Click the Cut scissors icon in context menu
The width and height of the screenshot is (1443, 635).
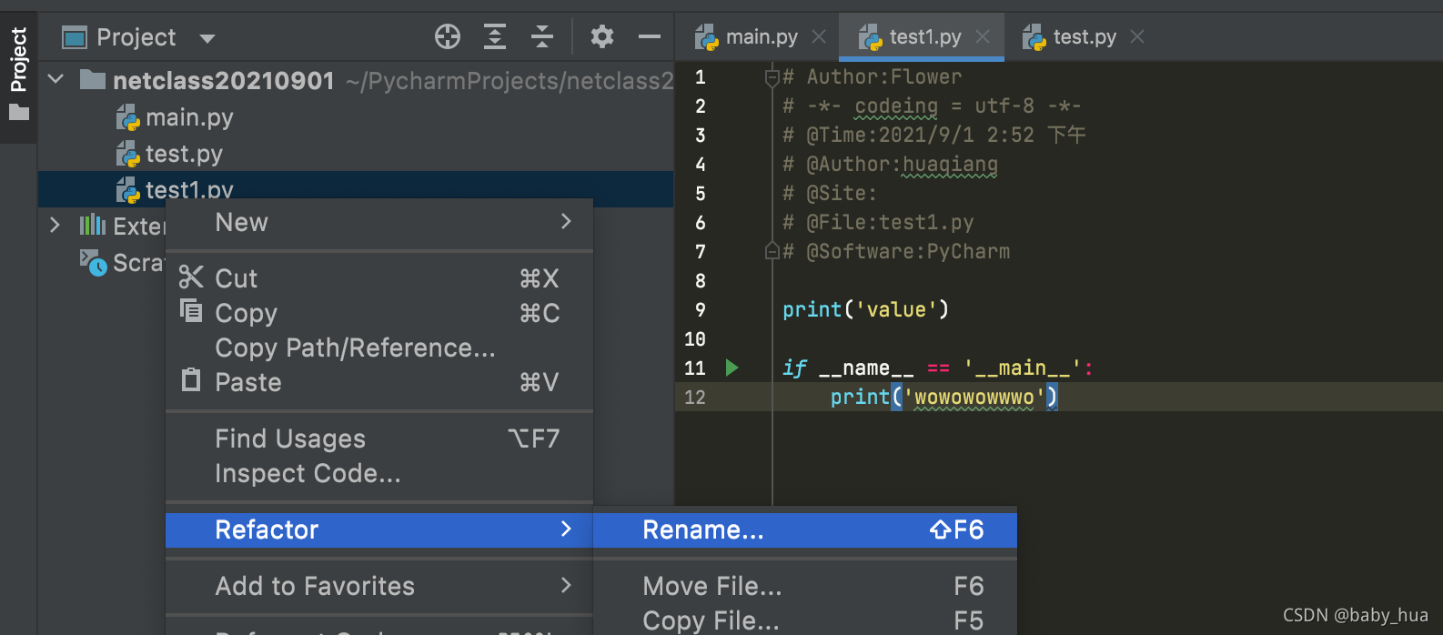click(191, 277)
